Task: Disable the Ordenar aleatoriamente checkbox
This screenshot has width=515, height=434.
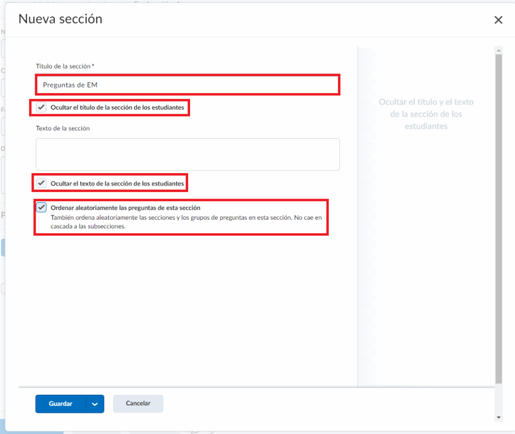Action: 42,208
